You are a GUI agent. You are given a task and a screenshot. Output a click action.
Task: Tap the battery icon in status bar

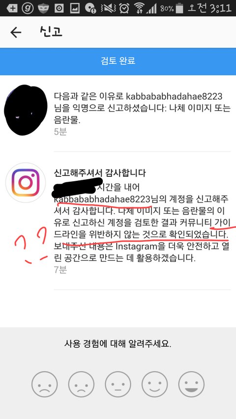pyautogui.click(x=179, y=8)
